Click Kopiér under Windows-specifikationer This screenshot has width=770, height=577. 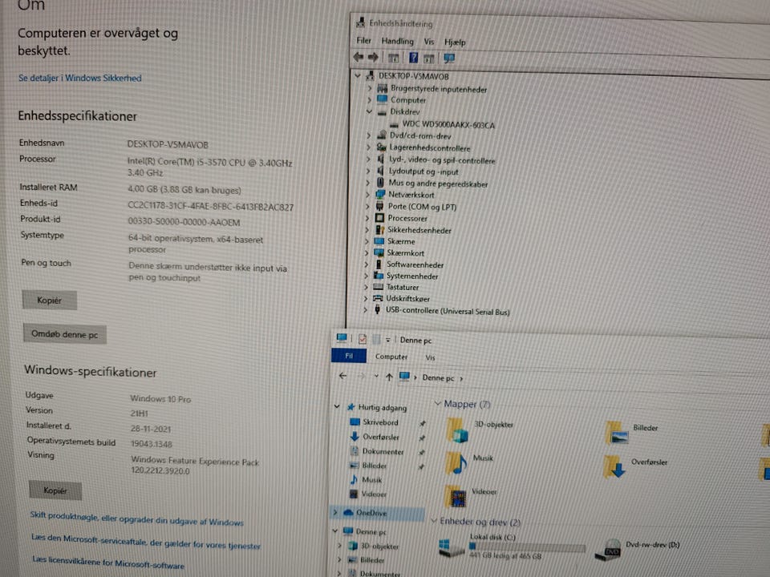pyautogui.click(x=55, y=490)
